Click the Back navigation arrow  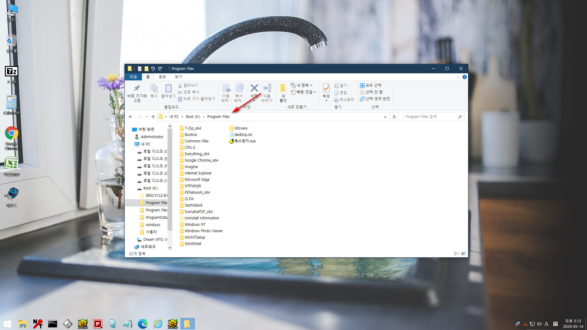[x=131, y=117]
